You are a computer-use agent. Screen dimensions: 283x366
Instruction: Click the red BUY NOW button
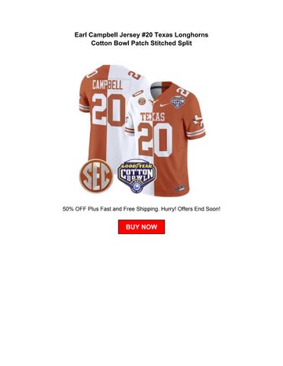point(141,226)
